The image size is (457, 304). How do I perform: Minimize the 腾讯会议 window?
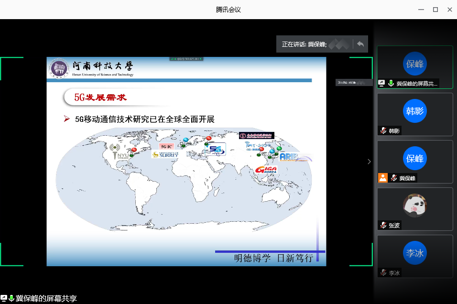pyautogui.click(x=420, y=10)
